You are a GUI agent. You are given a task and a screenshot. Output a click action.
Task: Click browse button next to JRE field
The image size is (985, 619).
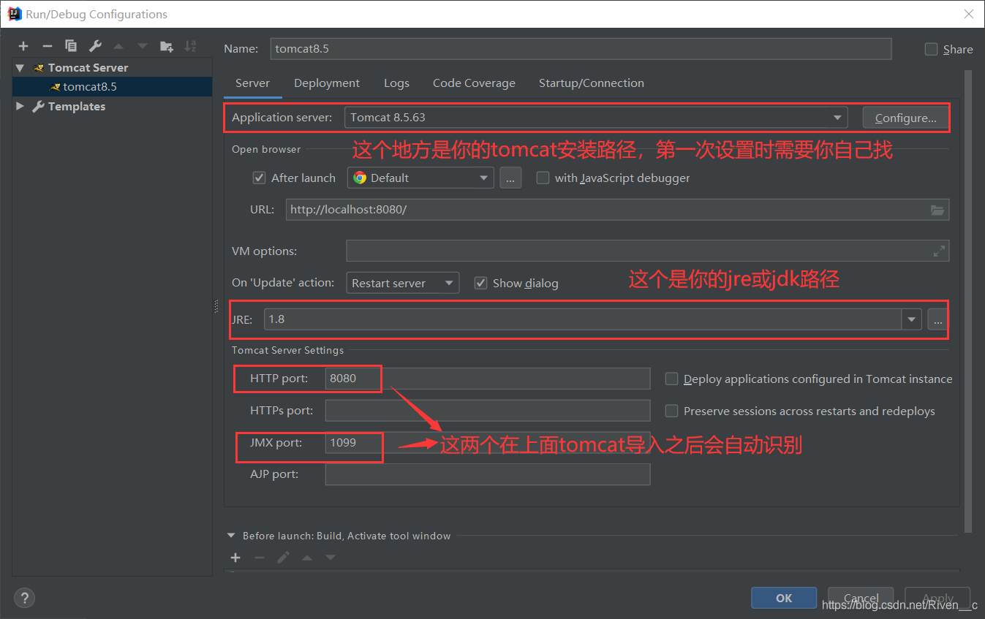click(937, 319)
